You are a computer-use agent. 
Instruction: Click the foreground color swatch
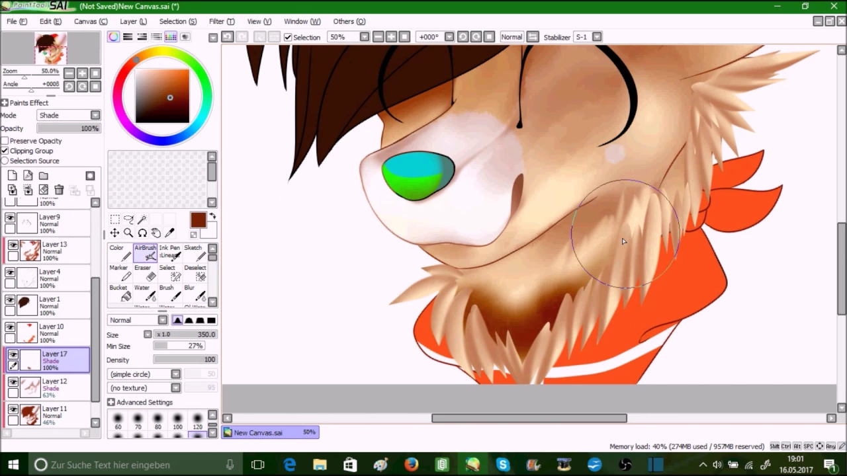pos(198,220)
